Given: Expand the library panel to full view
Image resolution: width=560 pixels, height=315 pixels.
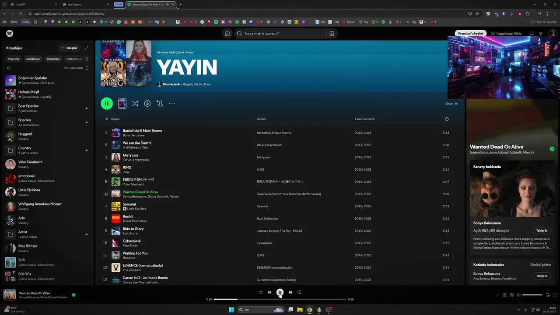Looking at the screenshot, I should pos(86,48).
